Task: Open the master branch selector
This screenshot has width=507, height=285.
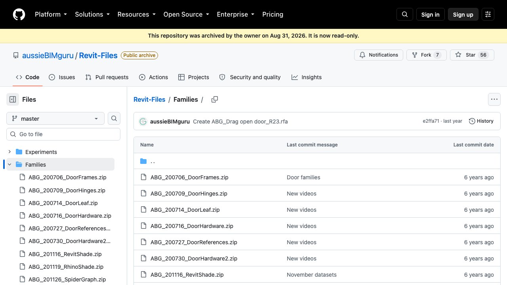Action: coord(55,118)
